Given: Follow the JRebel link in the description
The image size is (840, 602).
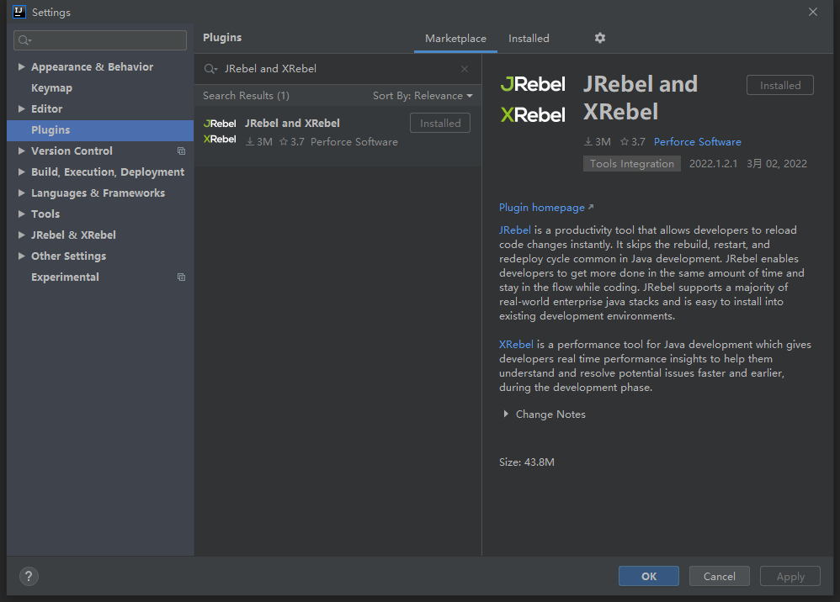Looking at the screenshot, I should pyautogui.click(x=515, y=230).
